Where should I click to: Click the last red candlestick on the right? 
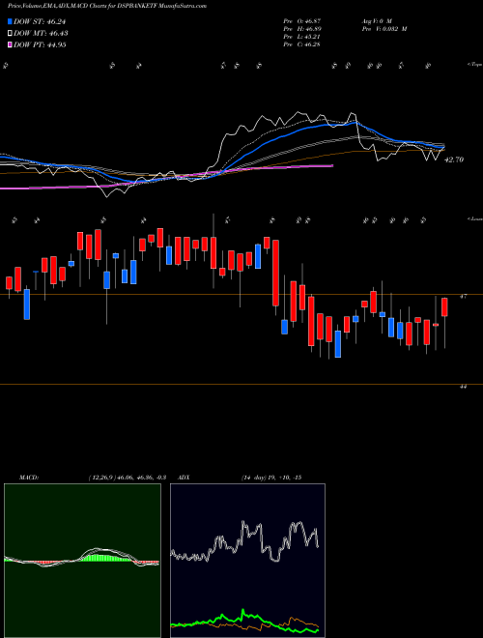[444, 307]
